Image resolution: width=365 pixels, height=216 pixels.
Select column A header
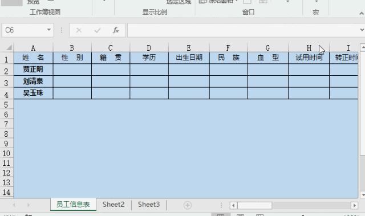(x=33, y=48)
